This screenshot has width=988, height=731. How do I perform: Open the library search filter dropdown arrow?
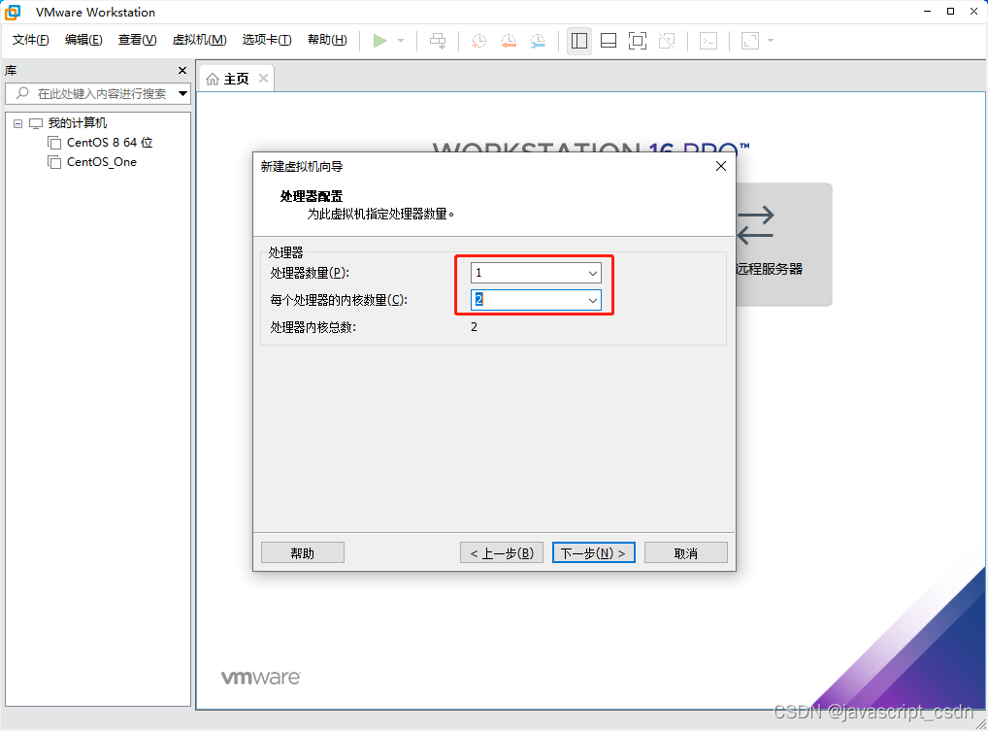tap(182, 94)
